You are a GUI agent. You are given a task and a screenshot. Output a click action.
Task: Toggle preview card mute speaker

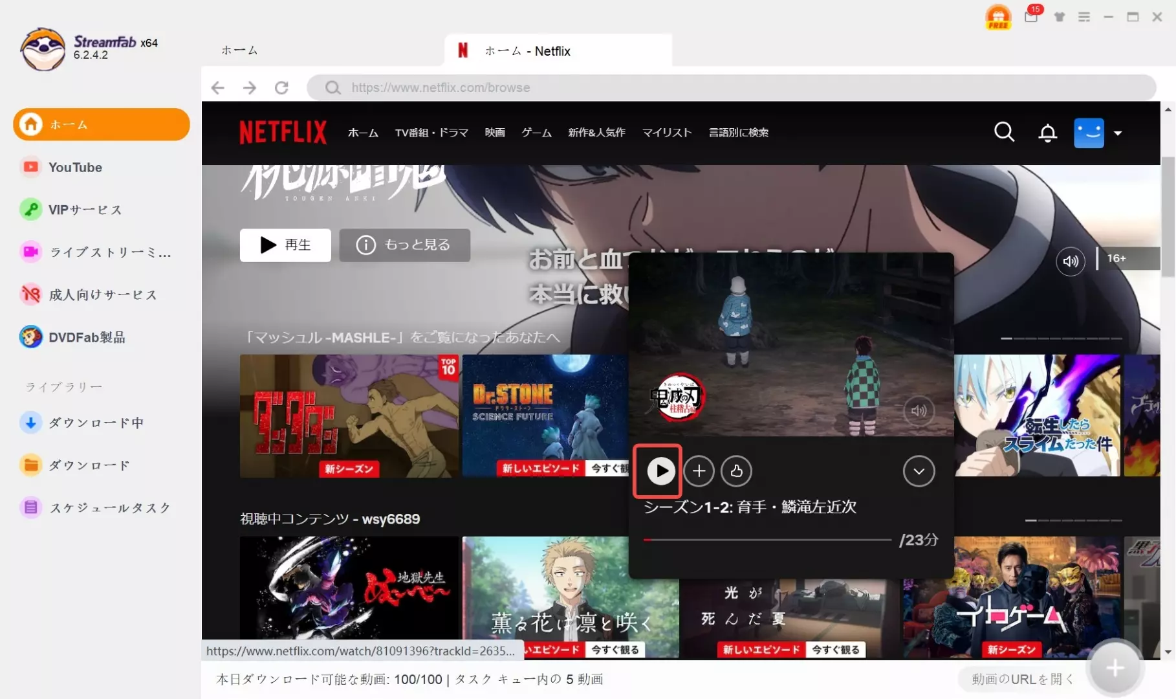(x=919, y=410)
